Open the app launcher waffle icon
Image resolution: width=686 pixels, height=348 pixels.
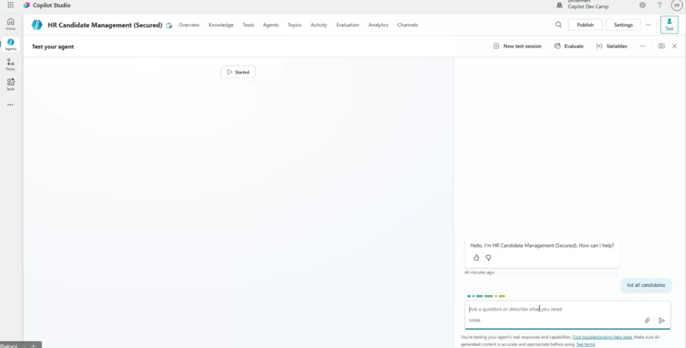(x=10, y=5)
